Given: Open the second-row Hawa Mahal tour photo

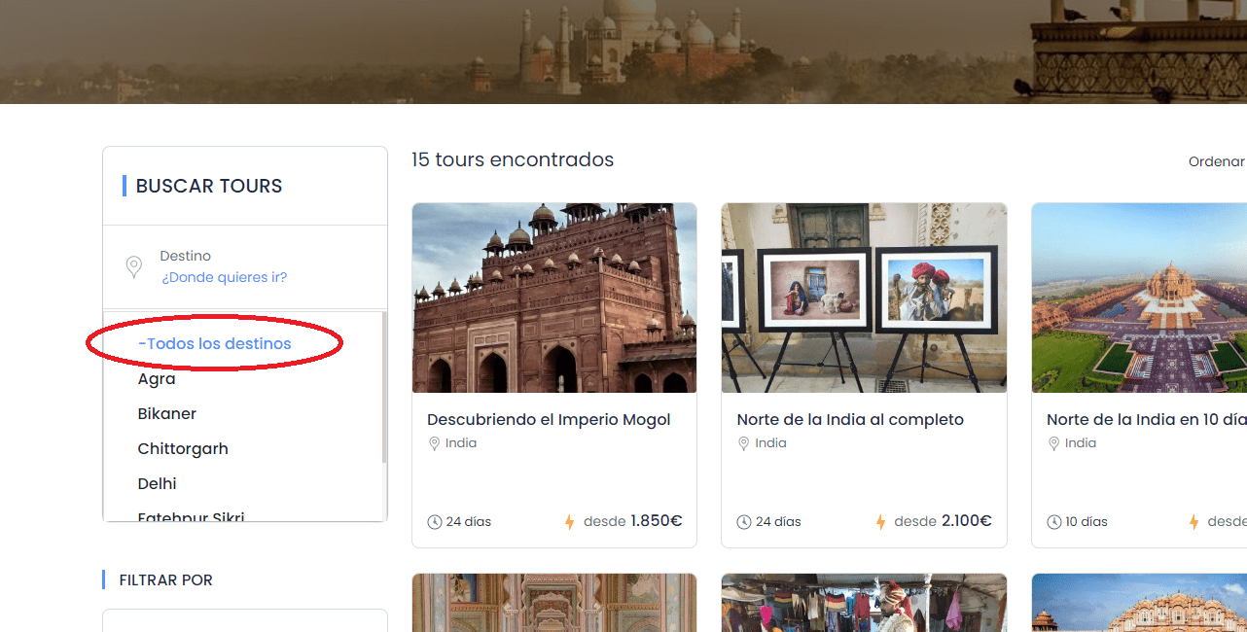Looking at the screenshot, I should pyautogui.click(x=1139, y=603).
